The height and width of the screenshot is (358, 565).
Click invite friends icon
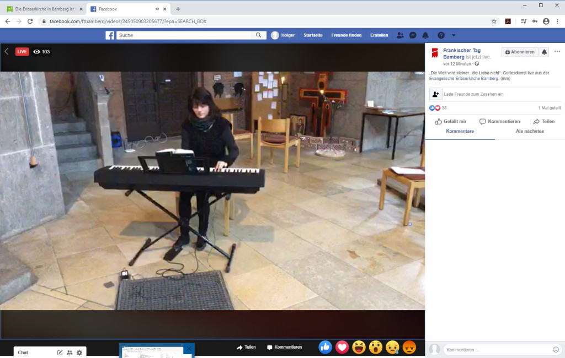(x=436, y=94)
